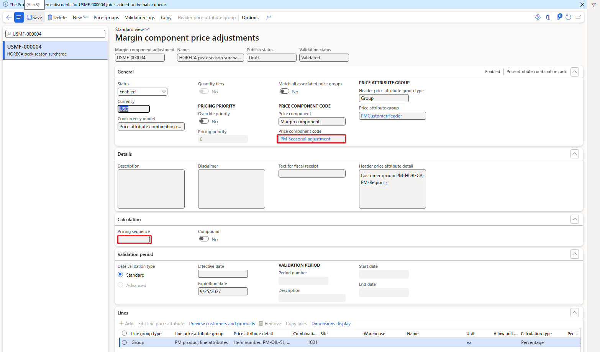Viewport: 600px width, 352px height.
Task: Toggle Override priority switch
Action: point(204,121)
